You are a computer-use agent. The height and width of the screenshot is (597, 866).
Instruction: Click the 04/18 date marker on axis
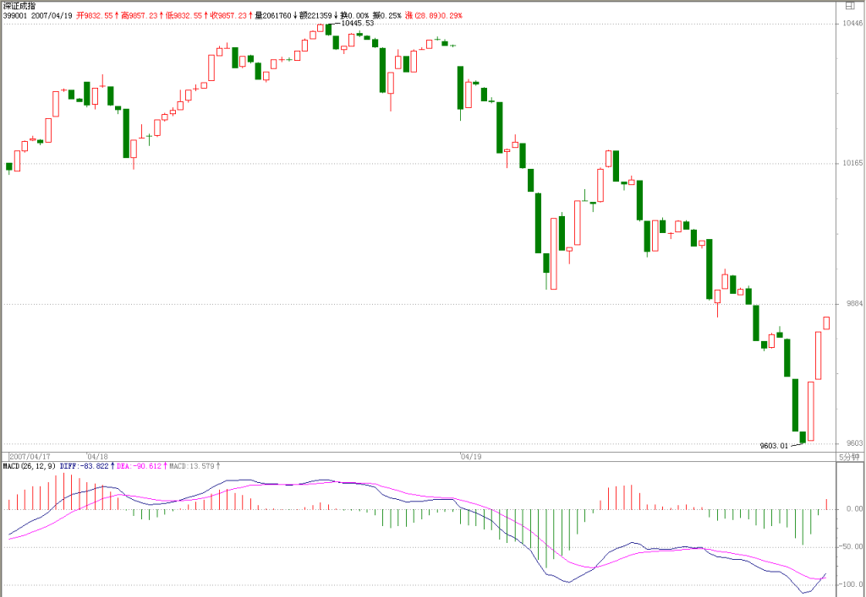pos(97,457)
